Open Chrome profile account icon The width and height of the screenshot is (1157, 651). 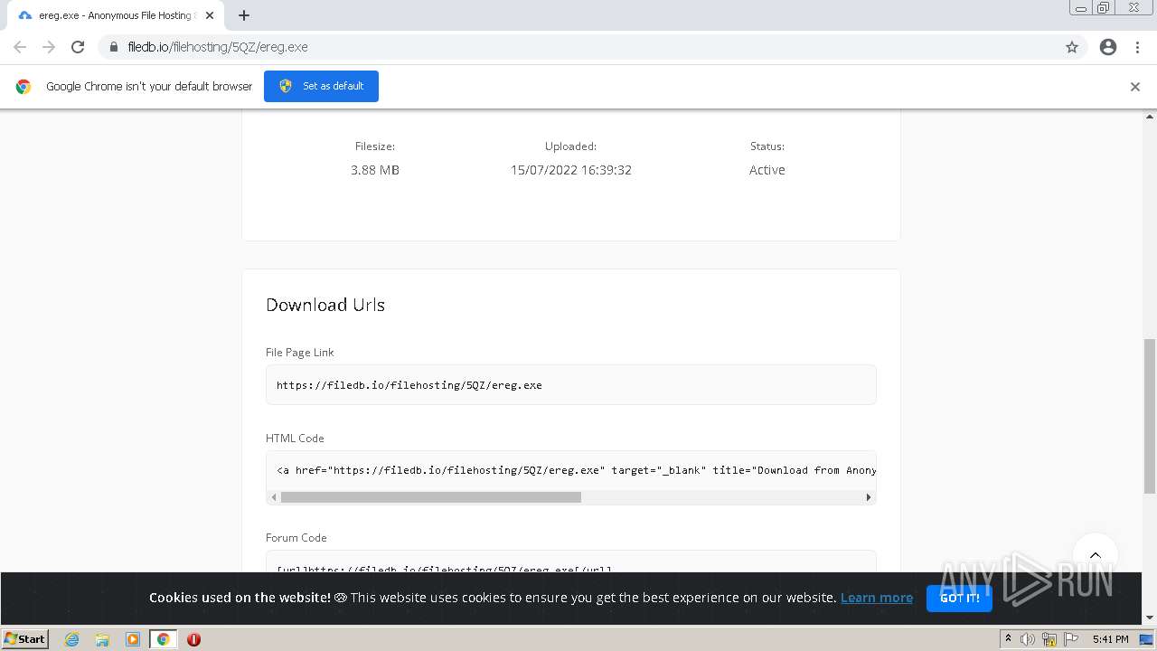point(1108,47)
